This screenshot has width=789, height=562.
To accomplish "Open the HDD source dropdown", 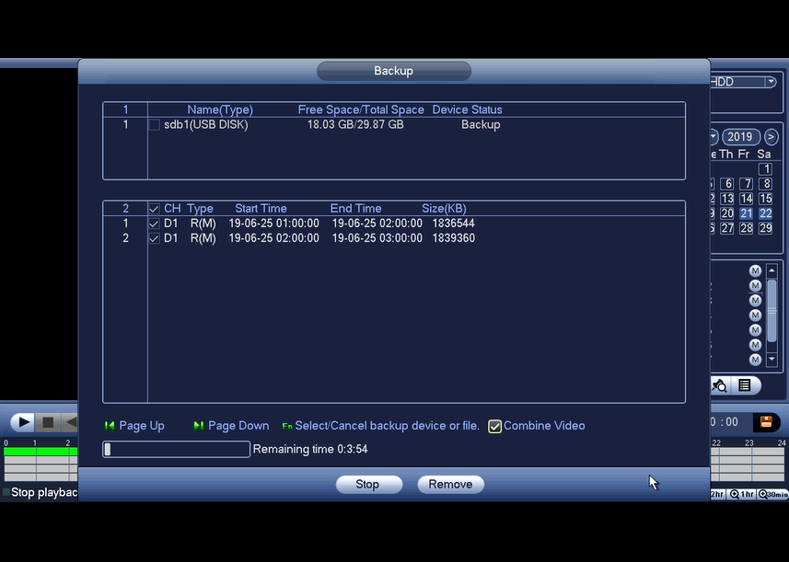I will 771,82.
